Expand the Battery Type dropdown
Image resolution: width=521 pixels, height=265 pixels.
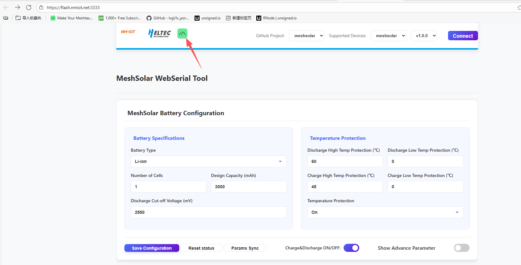208,161
